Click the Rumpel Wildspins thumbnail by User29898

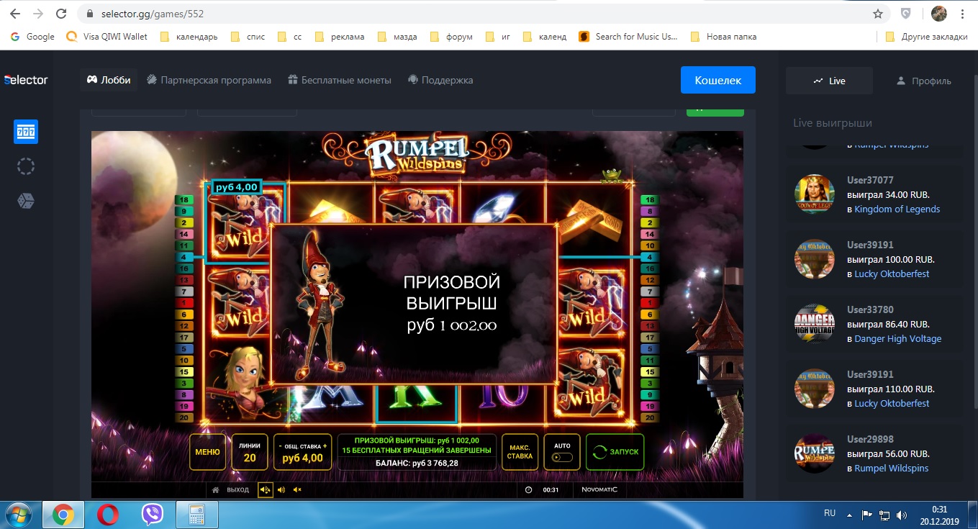point(814,453)
